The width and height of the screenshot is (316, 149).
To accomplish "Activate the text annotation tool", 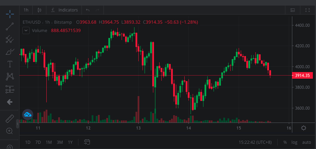I will click(10, 64).
